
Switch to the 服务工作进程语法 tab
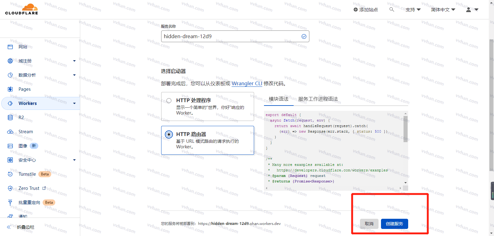(x=318, y=99)
